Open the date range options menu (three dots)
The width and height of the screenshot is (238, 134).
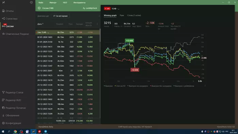pyautogui.click(x=99, y=16)
